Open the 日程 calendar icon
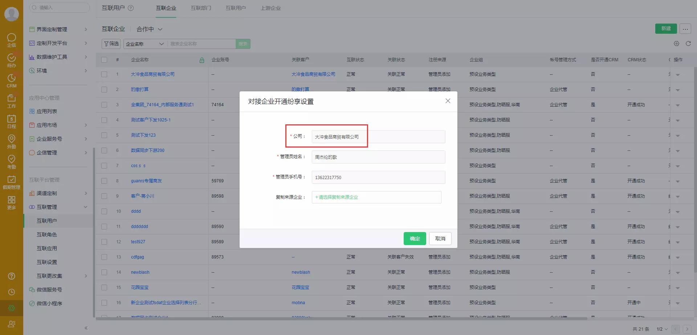This screenshot has width=697, height=335. [x=11, y=120]
